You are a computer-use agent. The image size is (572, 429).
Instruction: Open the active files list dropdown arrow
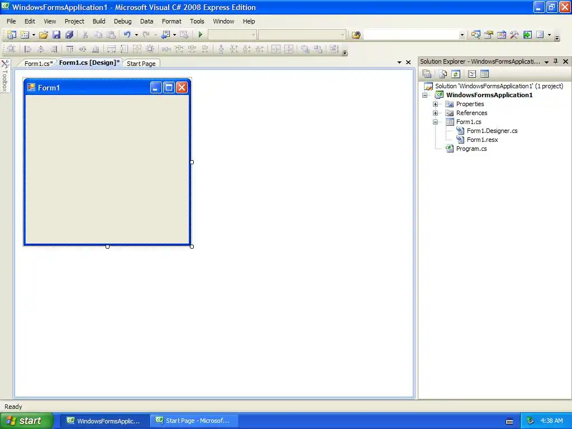(399, 63)
